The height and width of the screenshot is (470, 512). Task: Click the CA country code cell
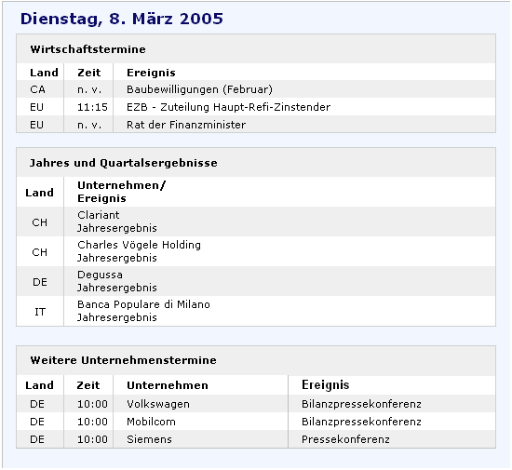[x=37, y=89]
